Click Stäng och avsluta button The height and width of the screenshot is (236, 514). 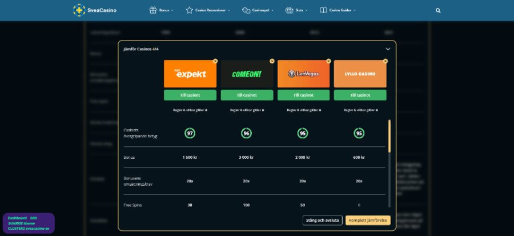[x=322, y=220]
